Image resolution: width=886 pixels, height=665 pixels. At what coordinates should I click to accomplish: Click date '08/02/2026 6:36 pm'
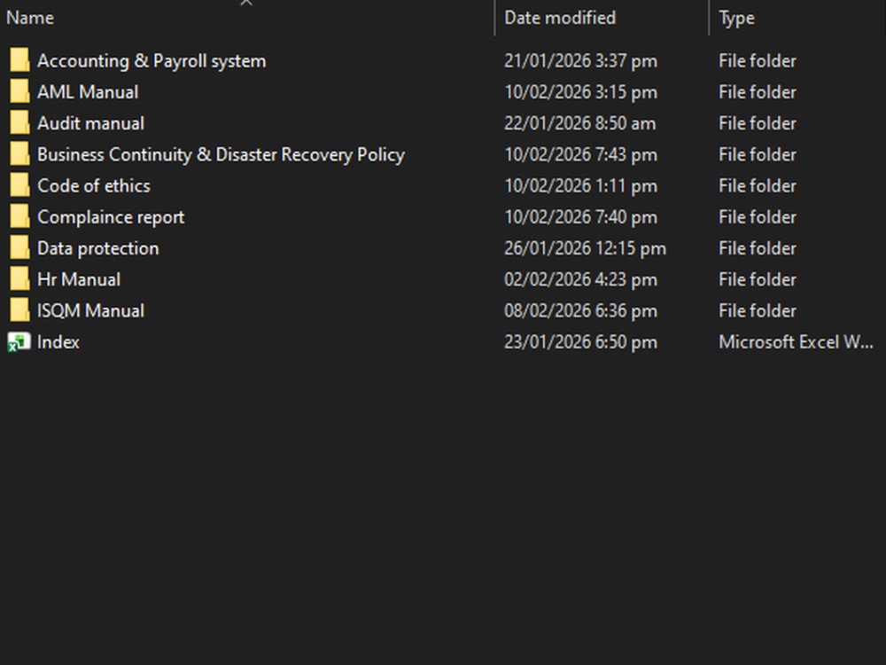click(x=581, y=310)
